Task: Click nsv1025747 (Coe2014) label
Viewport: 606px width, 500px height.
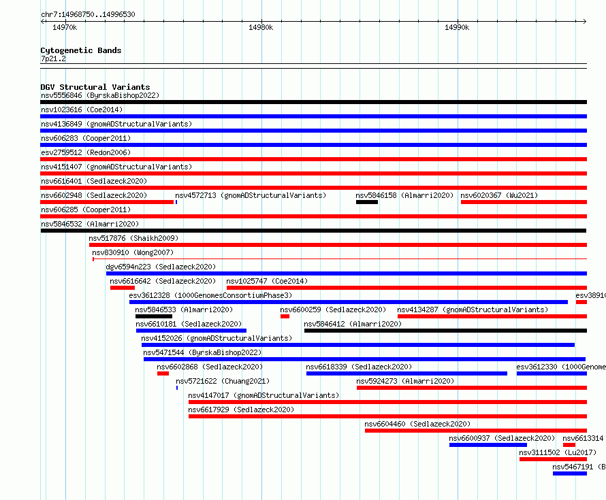Action: pyautogui.click(x=267, y=281)
